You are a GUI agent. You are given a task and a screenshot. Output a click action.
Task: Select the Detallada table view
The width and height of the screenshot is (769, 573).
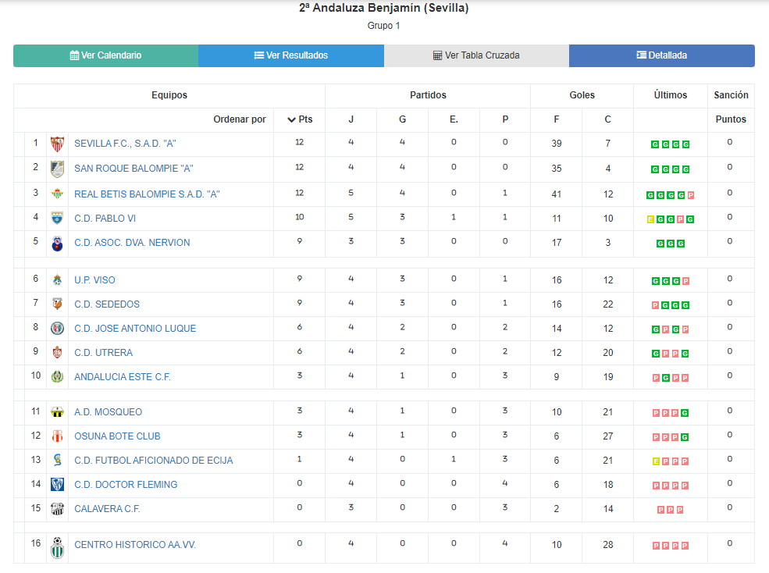[x=661, y=55]
